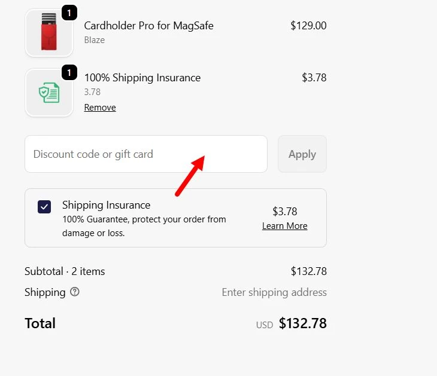Click the Shipping Insurance shield document icon
This screenshot has height=376, width=437.
48,93
